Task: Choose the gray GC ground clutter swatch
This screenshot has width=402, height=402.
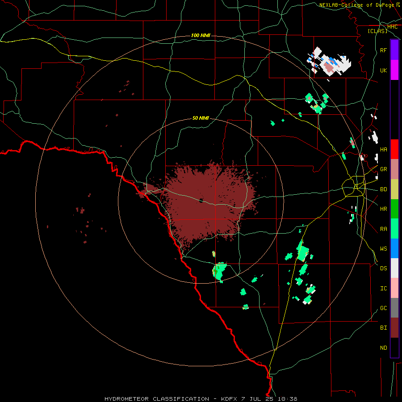Action: pyautogui.click(x=394, y=308)
